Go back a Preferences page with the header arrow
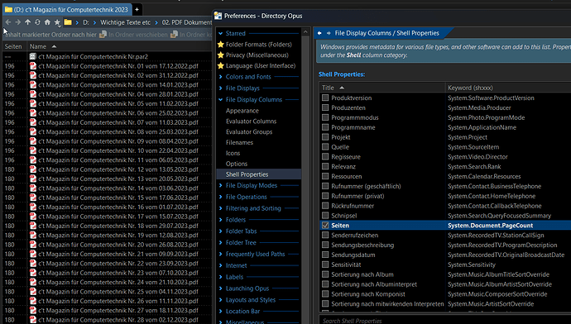Viewport: 571px width, 324px height. tap(319, 33)
